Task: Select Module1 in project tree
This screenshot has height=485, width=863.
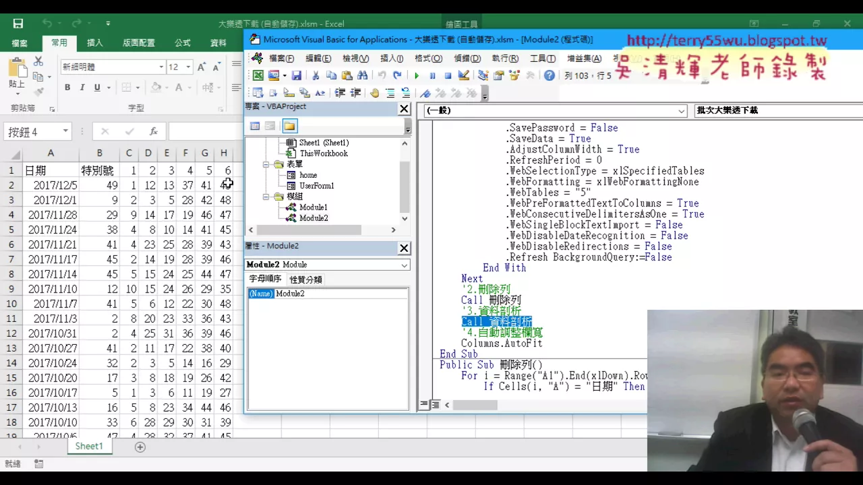Action: click(313, 207)
